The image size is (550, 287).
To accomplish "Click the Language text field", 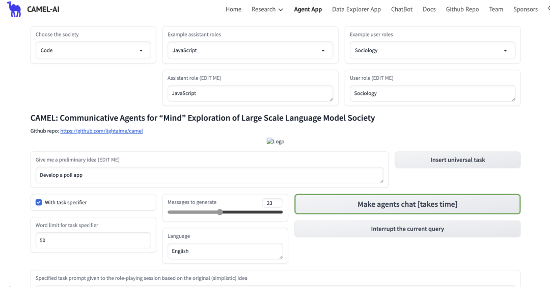I will [x=225, y=251].
